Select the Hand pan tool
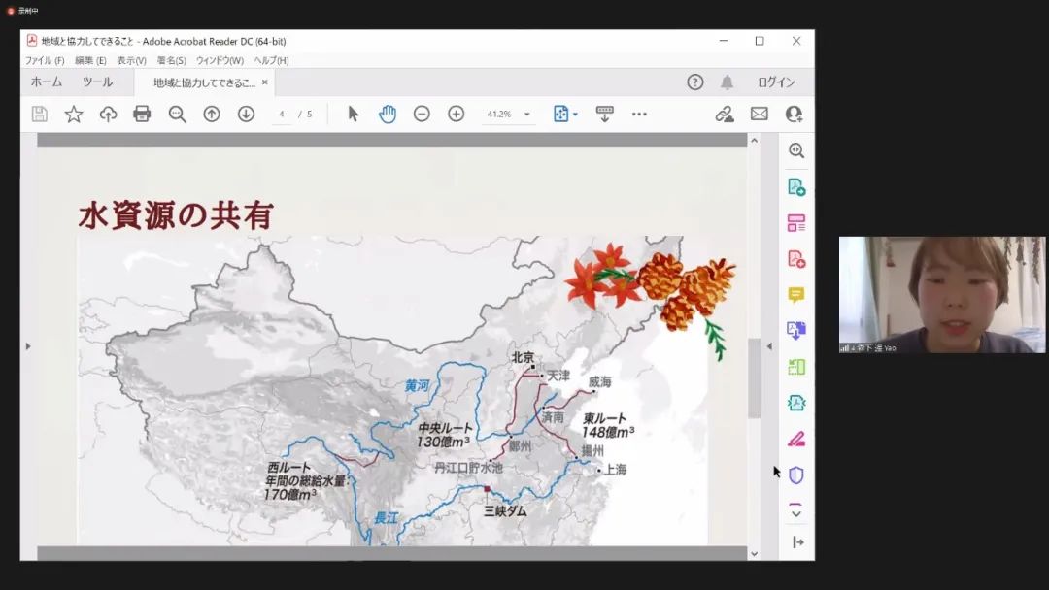Image resolution: width=1049 pixels, height=590 pixels. 388,114
